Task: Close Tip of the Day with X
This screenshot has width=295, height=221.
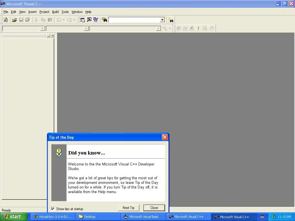Action: (x=165, y=137)
